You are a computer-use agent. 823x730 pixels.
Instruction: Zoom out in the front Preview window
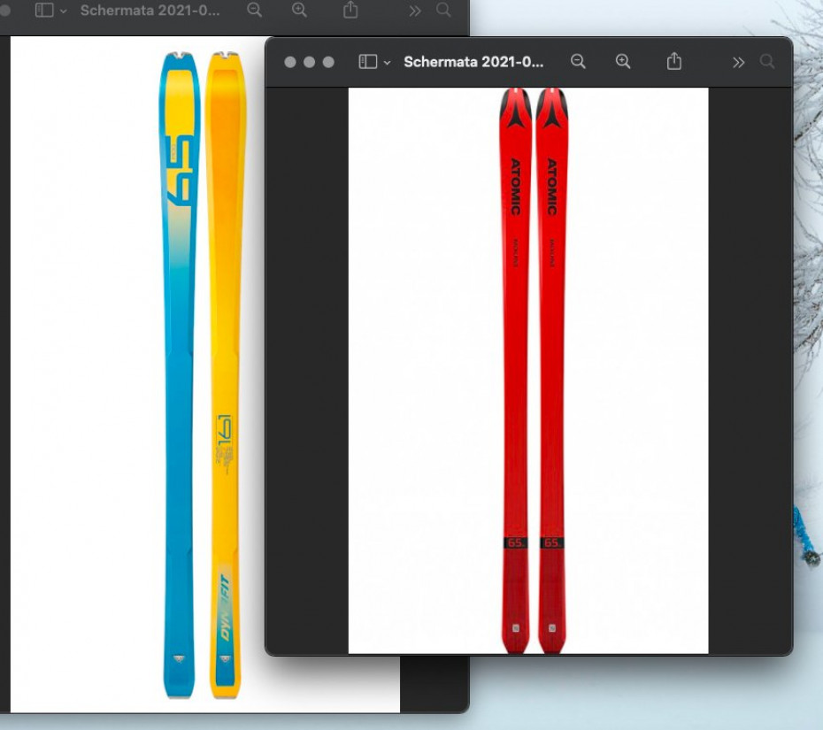[x=578, y=61]
